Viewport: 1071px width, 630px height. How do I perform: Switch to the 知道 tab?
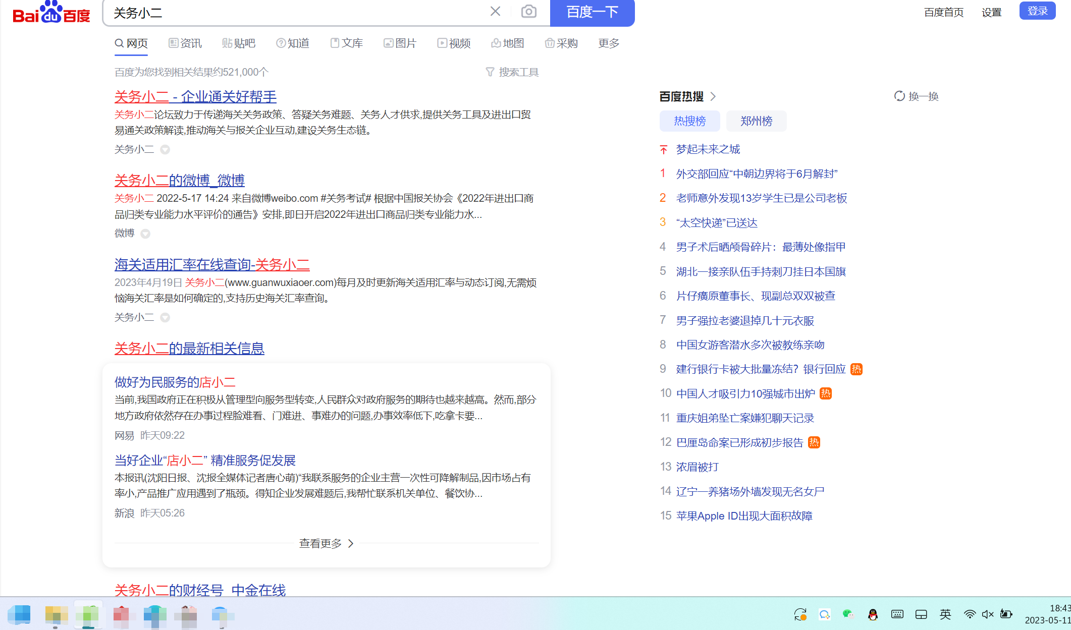click(293, 43)
